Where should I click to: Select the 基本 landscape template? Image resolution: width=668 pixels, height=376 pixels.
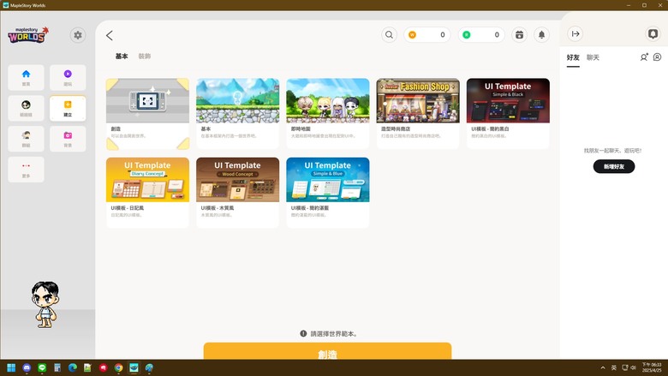pos(238,114)
